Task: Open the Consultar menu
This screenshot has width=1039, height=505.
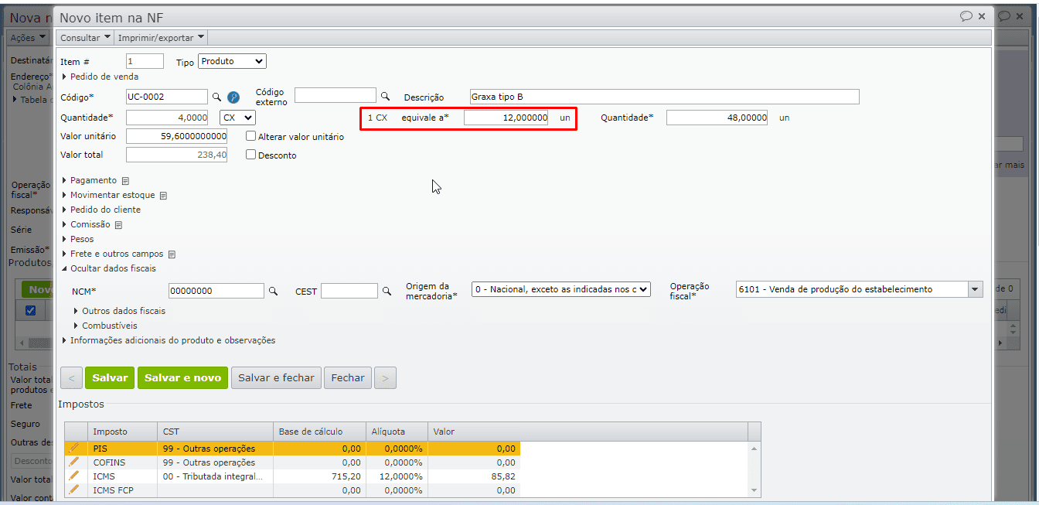Action: point(85,37)
